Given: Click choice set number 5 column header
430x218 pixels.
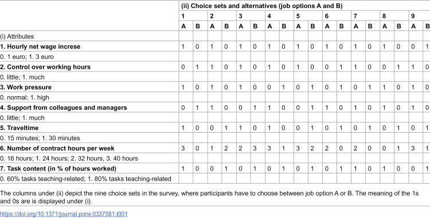Looking at the screenshot, I should pyautogui.click(x=298, y=16).
